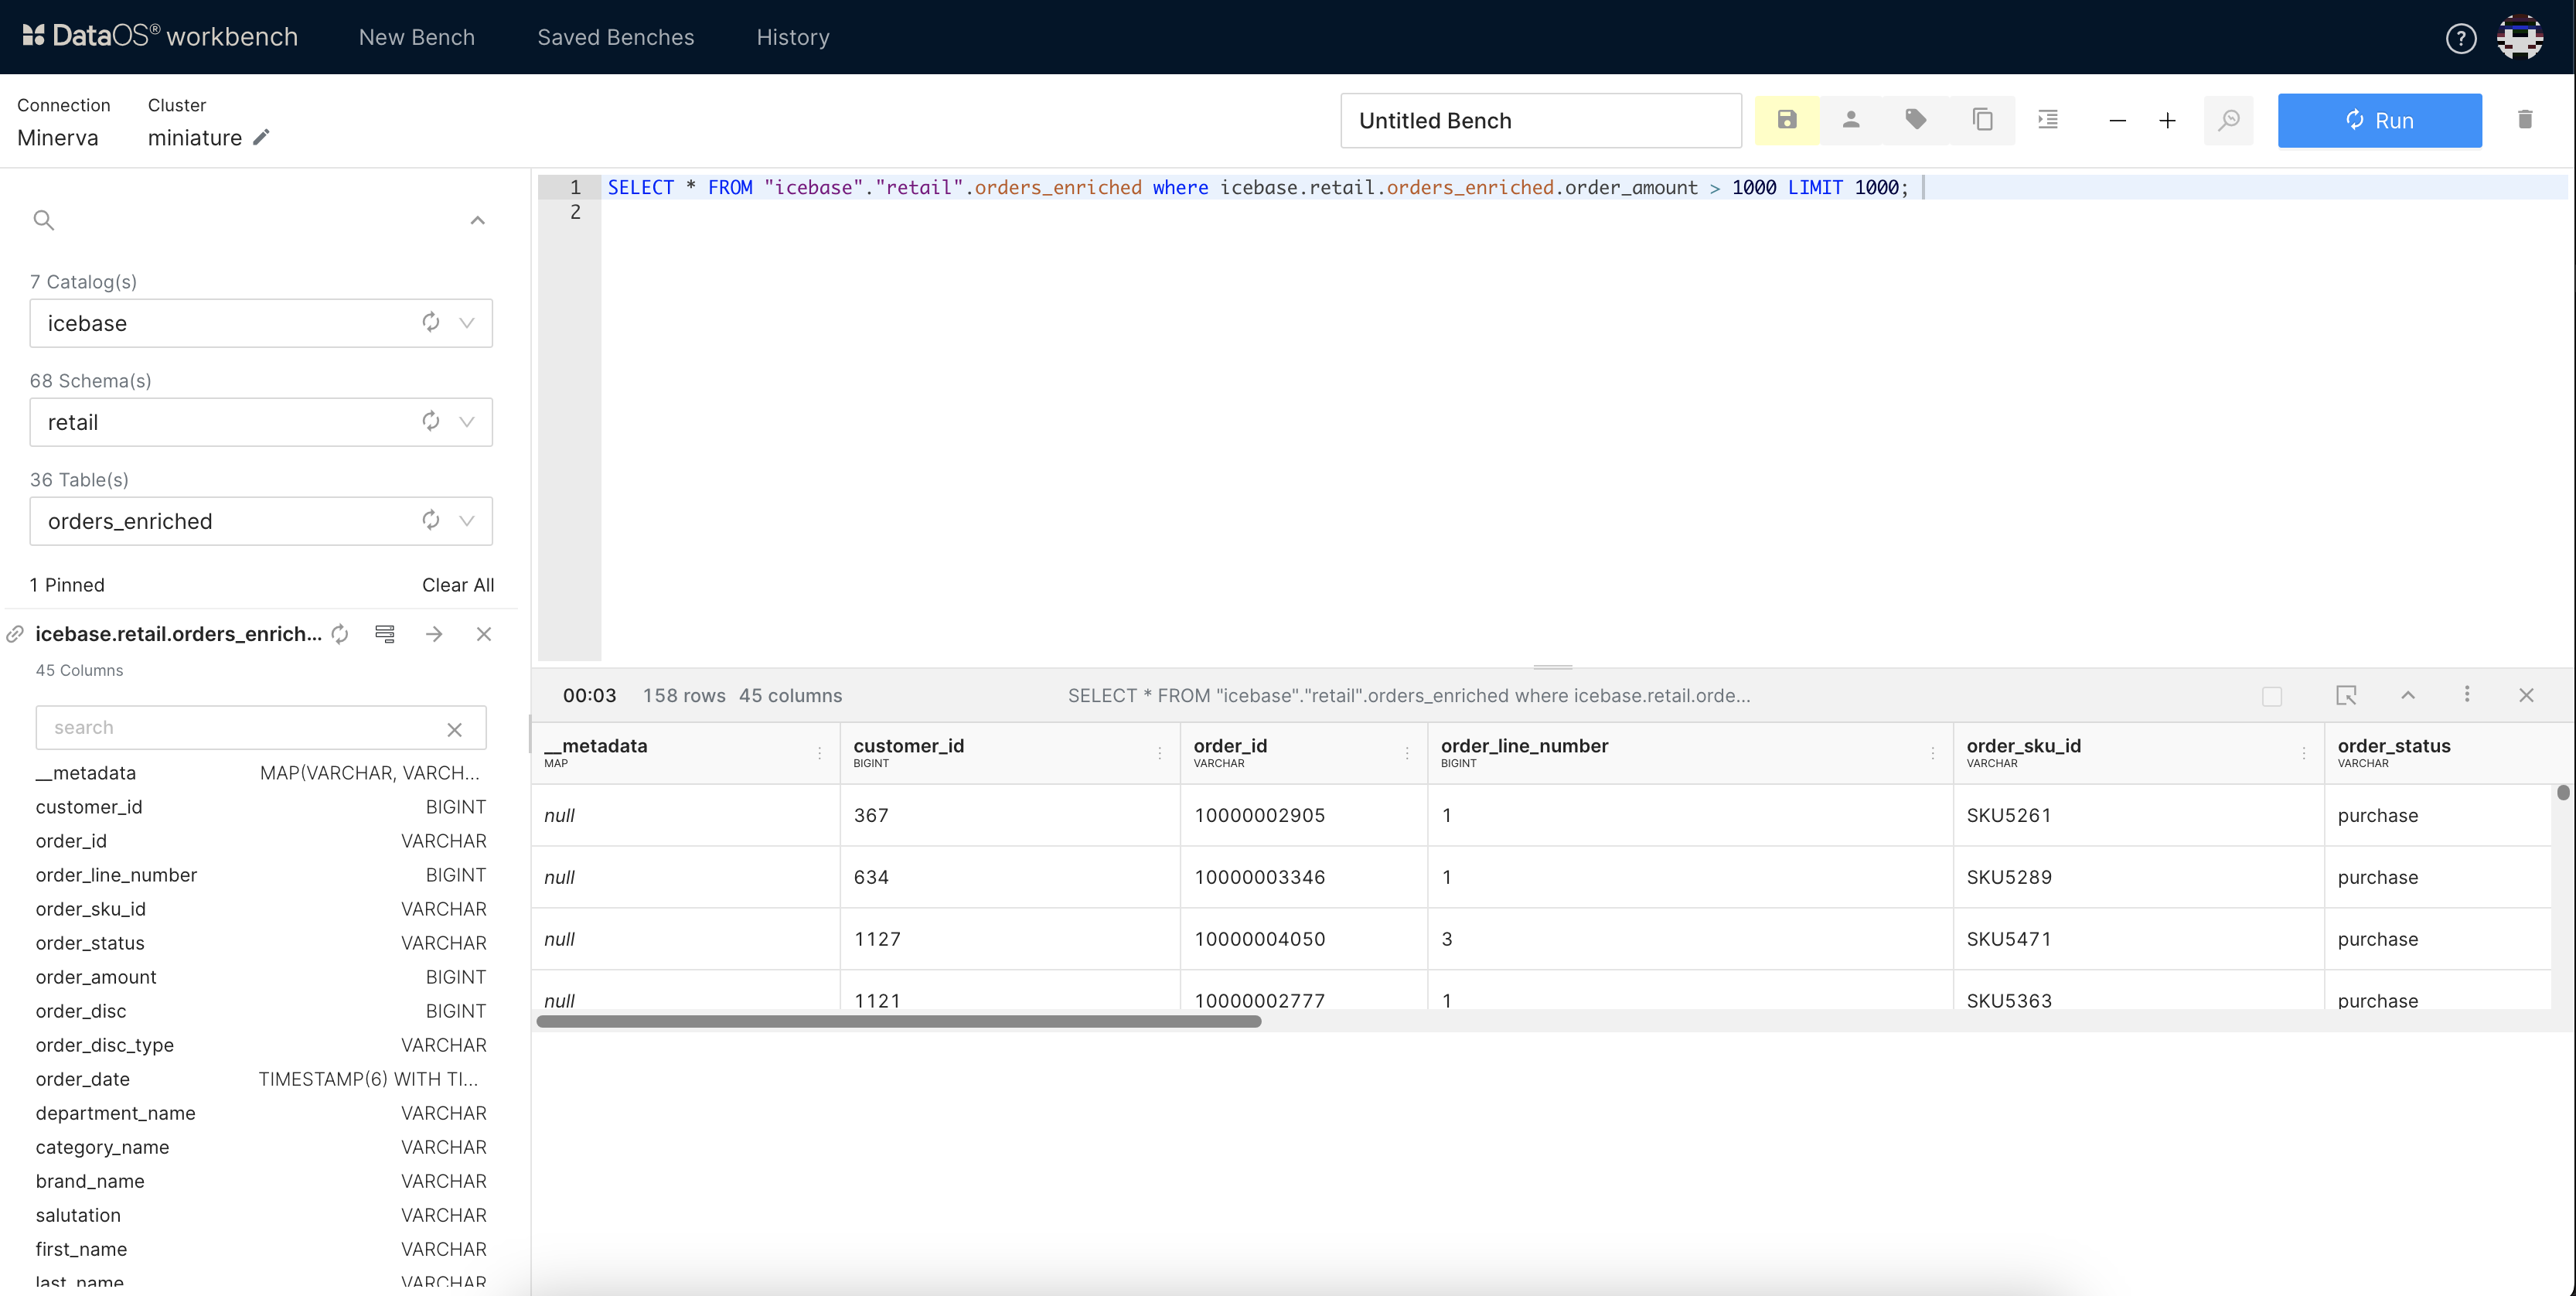Open the icebase catalog dropdown
Viewport: 2576px width, 1296px height.
point(466,323)
